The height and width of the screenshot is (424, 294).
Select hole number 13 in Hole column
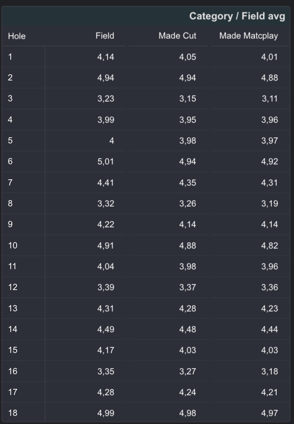click(13, 308)
